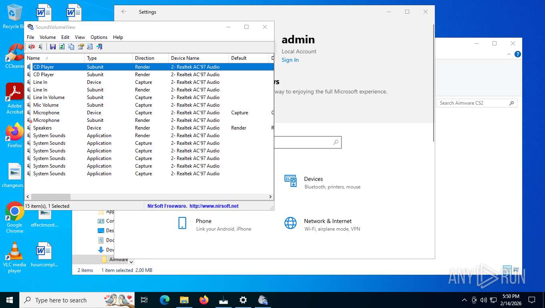This screenshot has width=545, height=308.
Task: Click the Settings search magnifier icon
Action: 336,142
